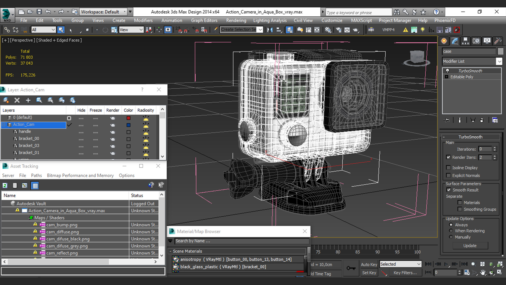Screen dimensions: 506x285
Task: Undo last action with the undo arrow
Action: click(x=48, y=12)
